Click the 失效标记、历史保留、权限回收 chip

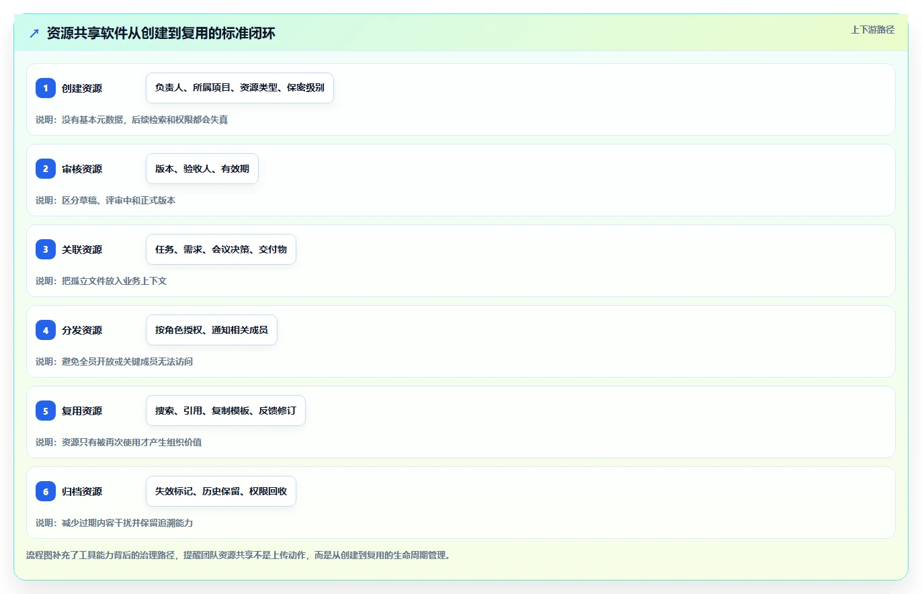(221, 491)
